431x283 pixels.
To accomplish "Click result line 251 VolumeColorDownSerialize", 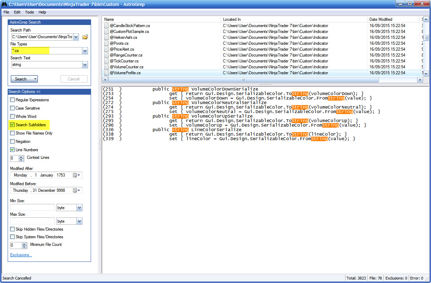I will tap(180, 89).
